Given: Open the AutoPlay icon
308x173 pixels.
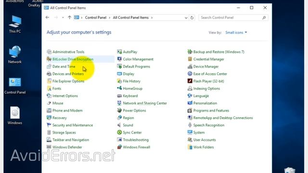Looking at the screenshot, I should point(119,52).
